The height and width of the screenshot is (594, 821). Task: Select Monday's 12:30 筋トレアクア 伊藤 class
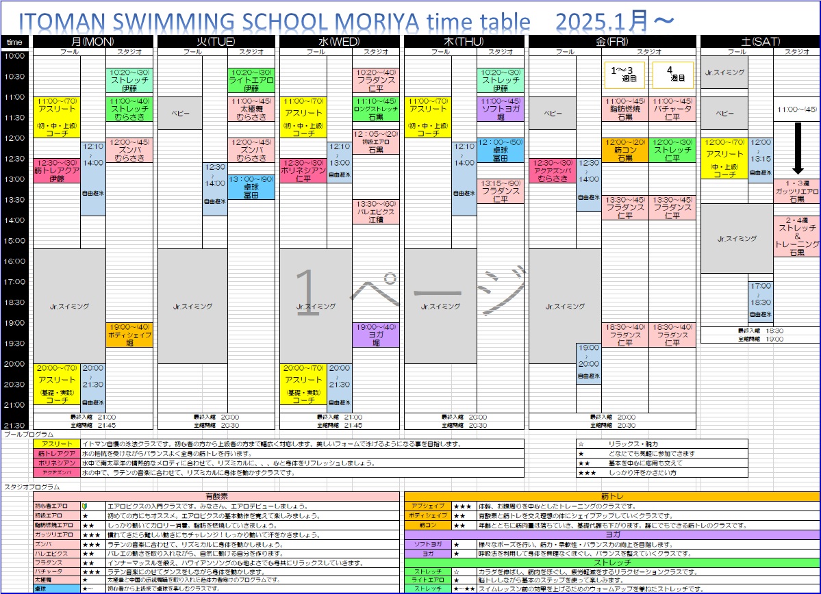tap(57, 170)
